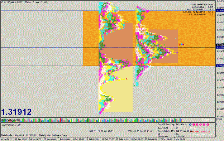The image size is (224, 141).
Task: Select blue price label 1.30321 on price axis
Action: pos(220,66)
